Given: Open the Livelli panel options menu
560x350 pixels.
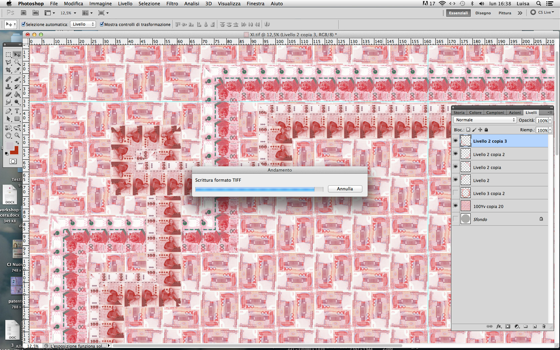Looking at the screenshot, I should 550,113.
